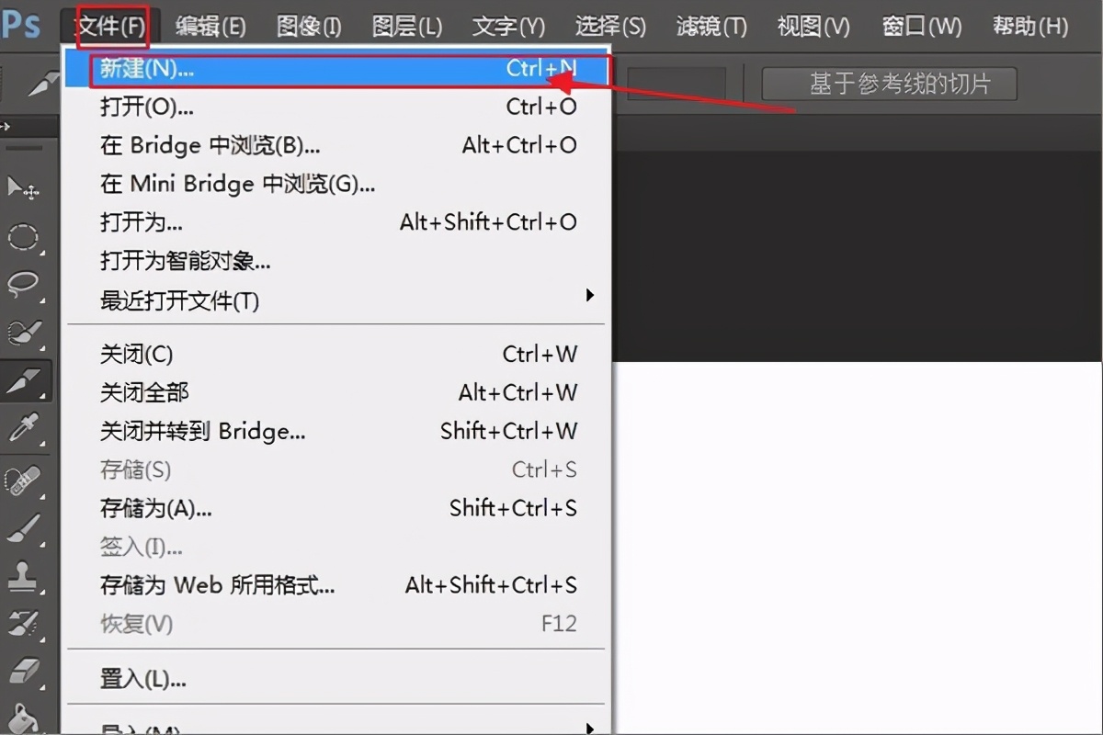The height and width of the screenshot is (735, 1103).
Task: Click the 基于参考线的切片 button
Action: point(888,83)
